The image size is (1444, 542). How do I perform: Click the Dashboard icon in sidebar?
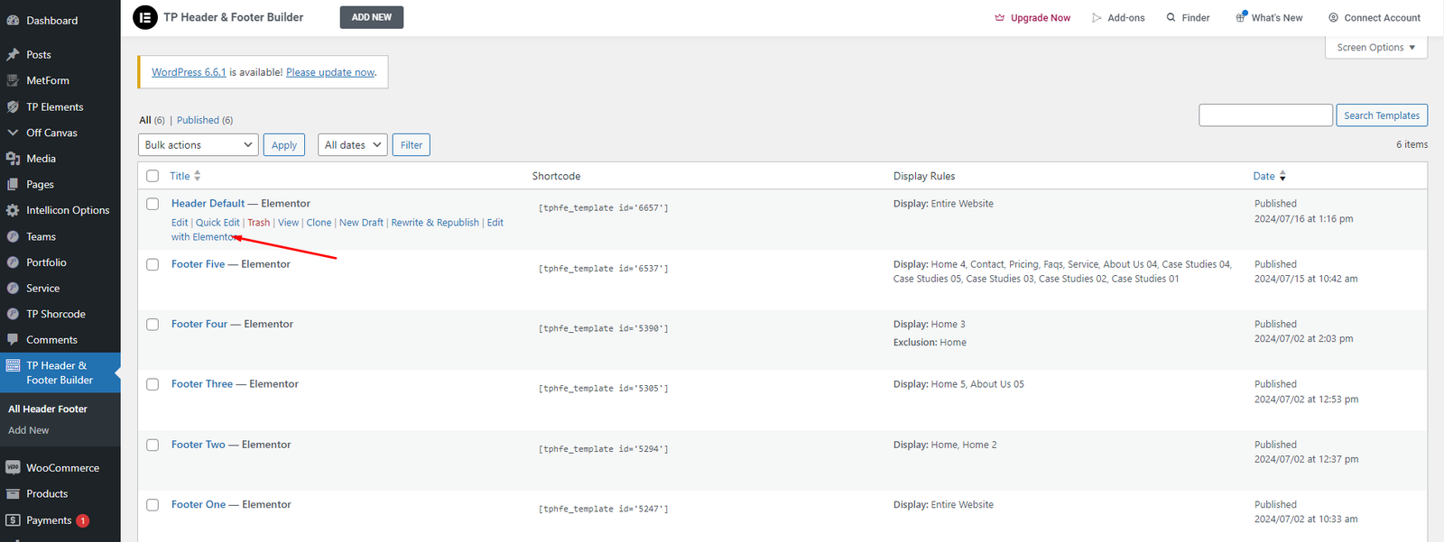(x=13, y=21)
